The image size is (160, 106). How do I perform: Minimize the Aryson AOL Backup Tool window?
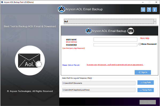143,2
